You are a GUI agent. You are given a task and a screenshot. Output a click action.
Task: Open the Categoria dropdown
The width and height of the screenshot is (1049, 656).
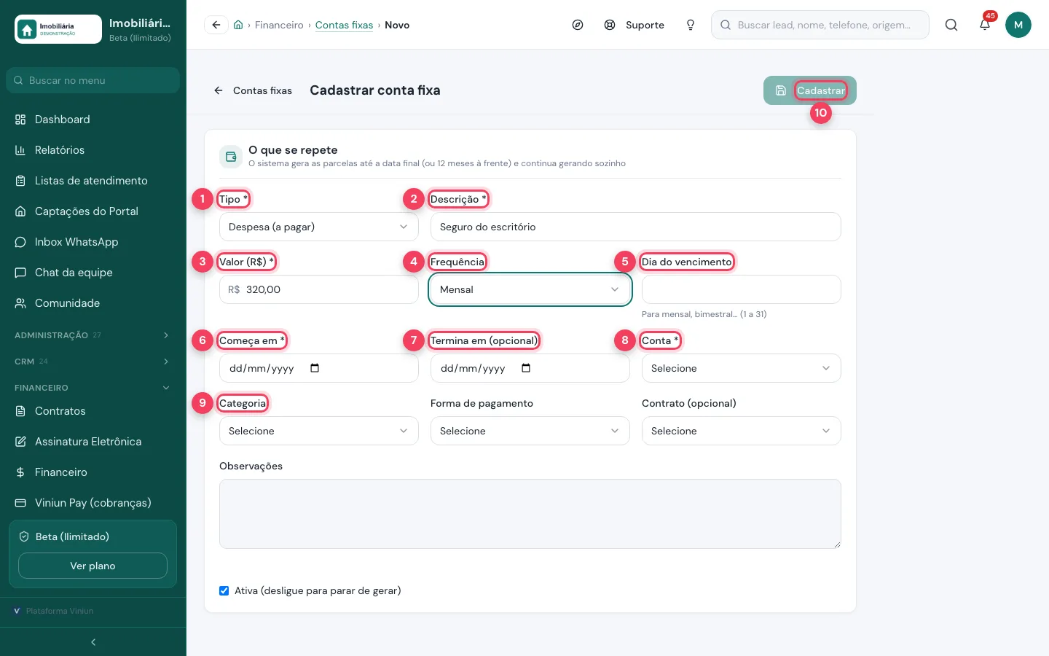[x=319, y=431]
